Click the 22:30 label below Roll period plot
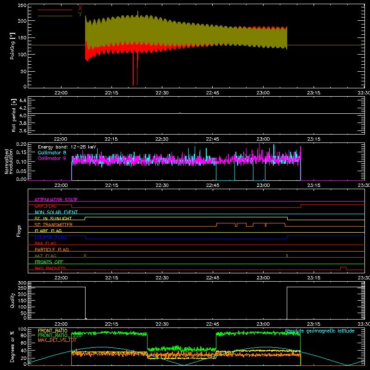The height and width of the screenshot is (370, 370). pos(162,139)
